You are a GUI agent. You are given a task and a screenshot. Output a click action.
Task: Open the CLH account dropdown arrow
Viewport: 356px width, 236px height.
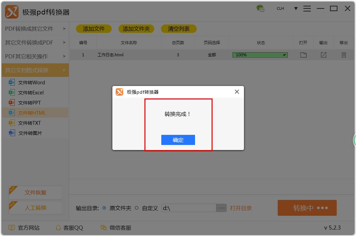coord(296,8)
